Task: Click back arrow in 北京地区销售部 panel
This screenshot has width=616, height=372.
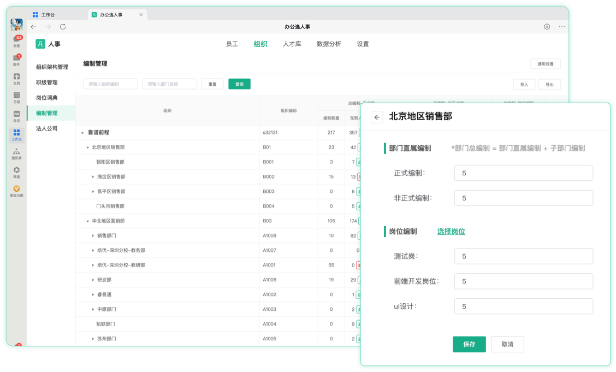Action: 377,117
